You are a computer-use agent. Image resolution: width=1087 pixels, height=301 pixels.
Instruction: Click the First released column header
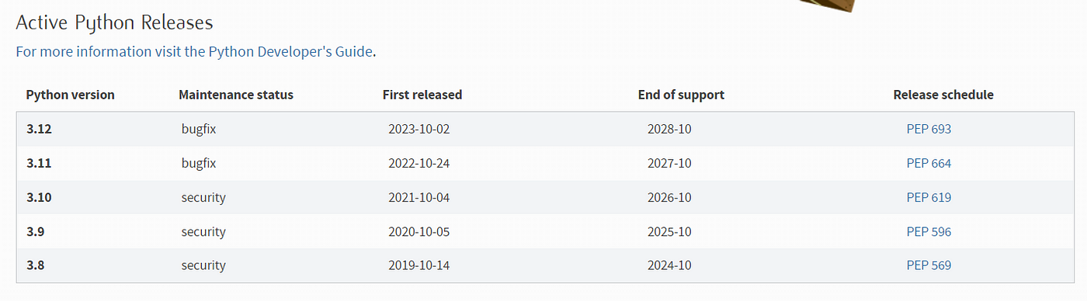point(422,95)
